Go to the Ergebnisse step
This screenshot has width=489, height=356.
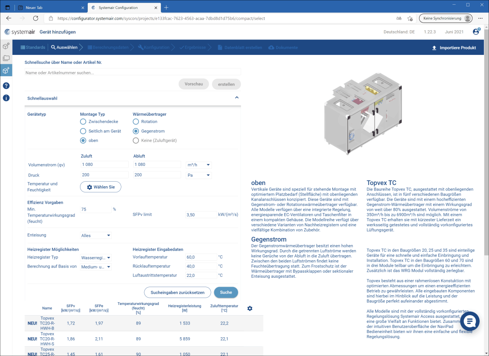tap(193, 47)
